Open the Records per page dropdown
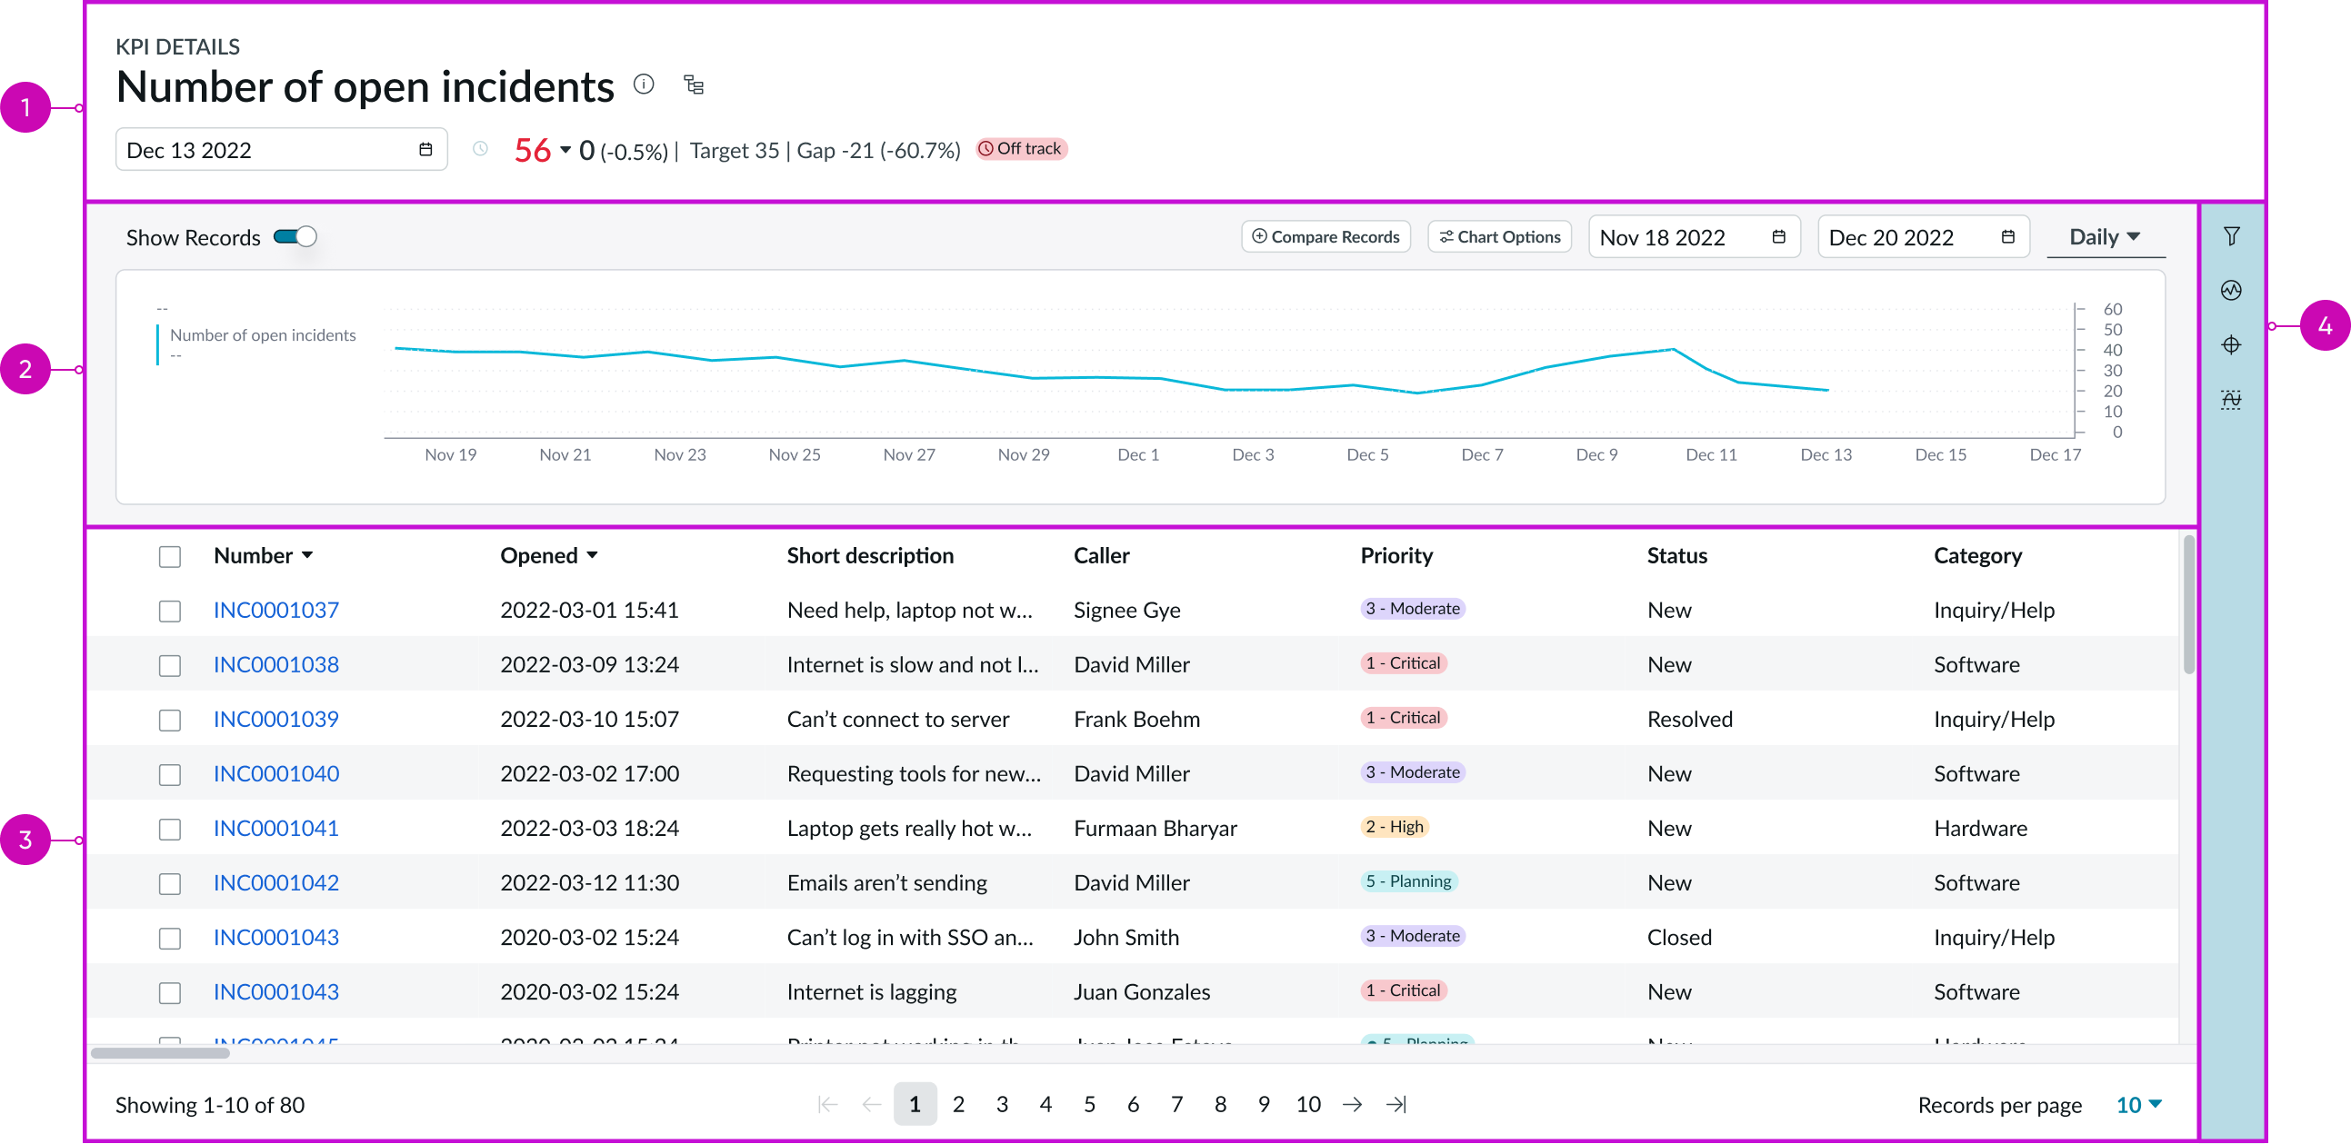The width and height of the screenshot is (2351, 1144). coord(2138,1104)
